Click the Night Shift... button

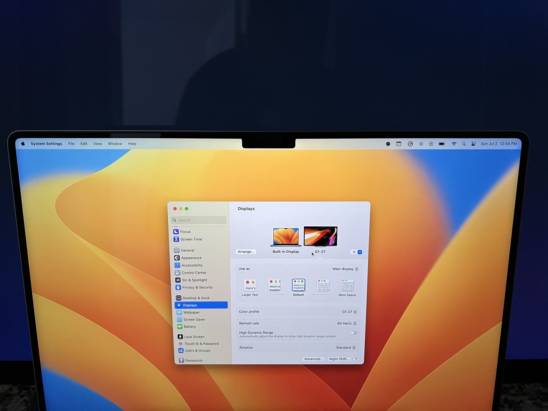[339, 359]
